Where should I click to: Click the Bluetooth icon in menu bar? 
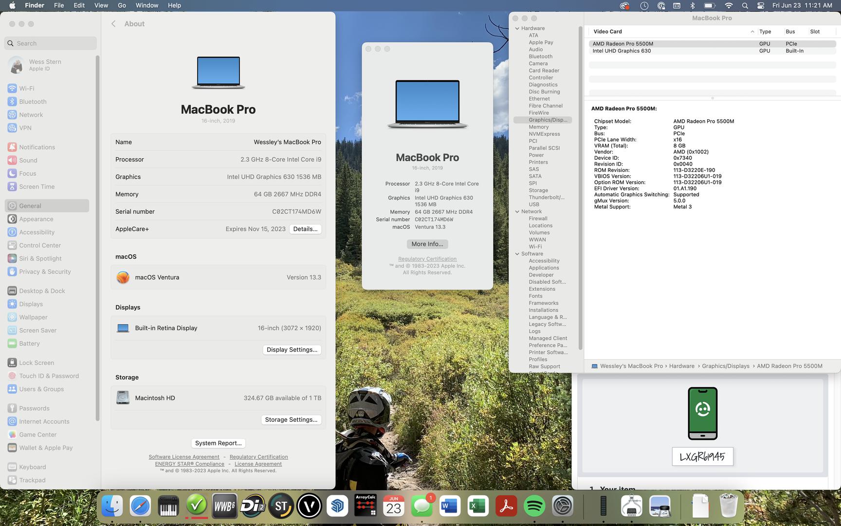coord(693,5)
